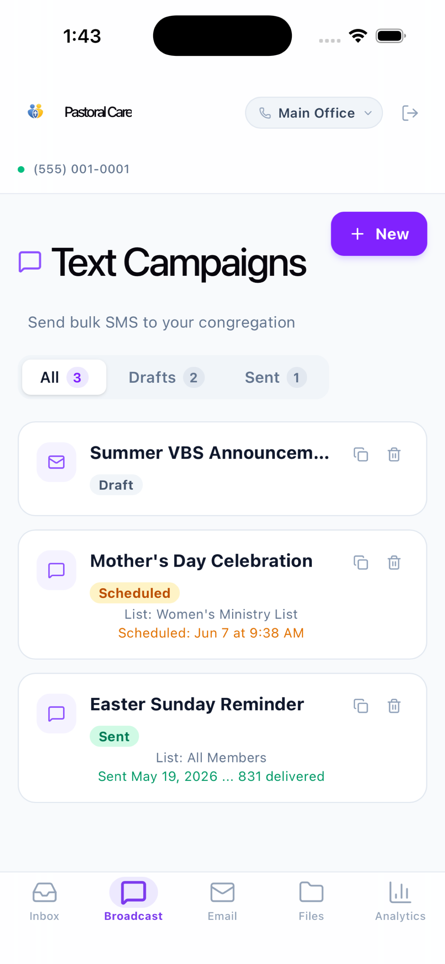Screen dimensions: 445x964
Task: Switch to the Drafts filter tab
Action: coord(166,377)
